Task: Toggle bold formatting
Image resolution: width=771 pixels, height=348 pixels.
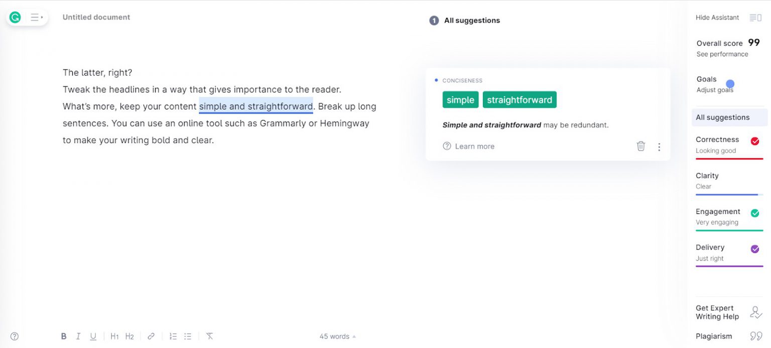Action: point(64,336)
